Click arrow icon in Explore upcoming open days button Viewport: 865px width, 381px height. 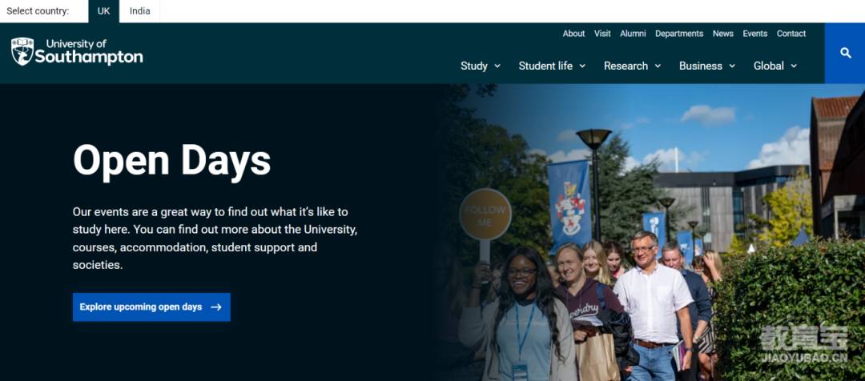tap(216, 307)
